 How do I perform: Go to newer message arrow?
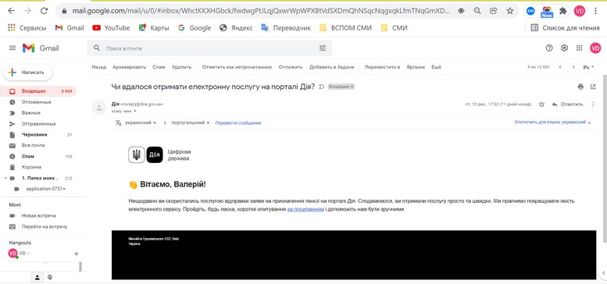pos(560,67)
